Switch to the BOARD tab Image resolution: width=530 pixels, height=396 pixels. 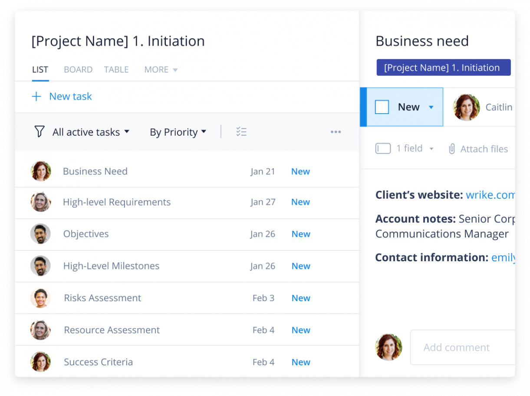[x=78, y=70]
